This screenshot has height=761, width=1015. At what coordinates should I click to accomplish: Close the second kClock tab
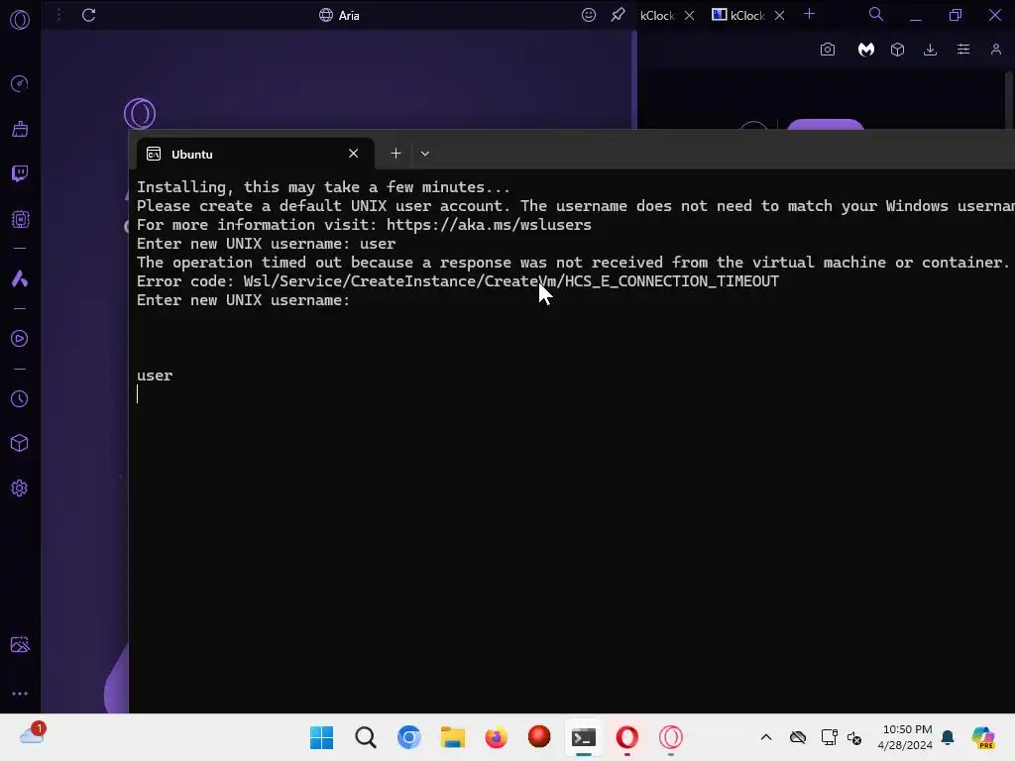tap(779, 15)
